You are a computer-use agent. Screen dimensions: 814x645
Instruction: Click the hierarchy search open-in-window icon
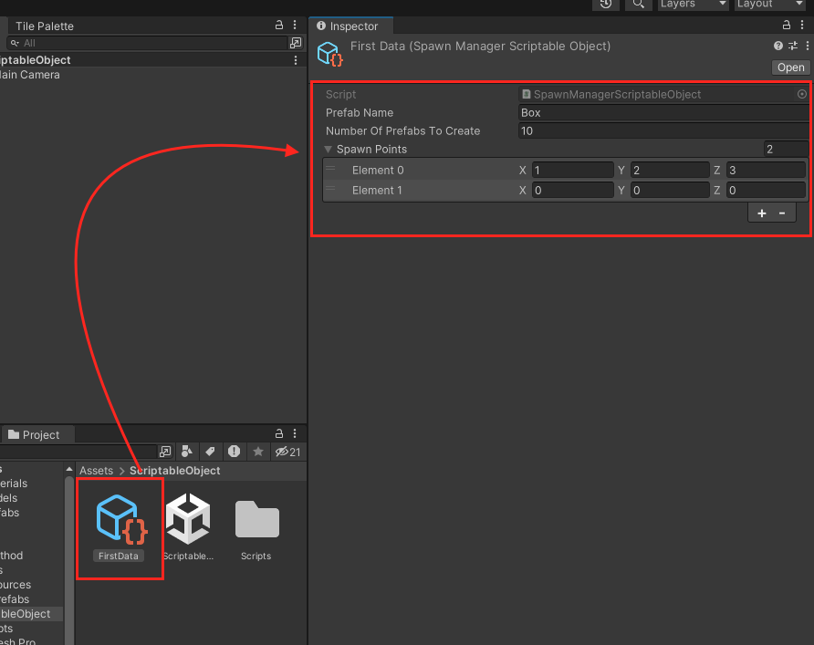296,43
